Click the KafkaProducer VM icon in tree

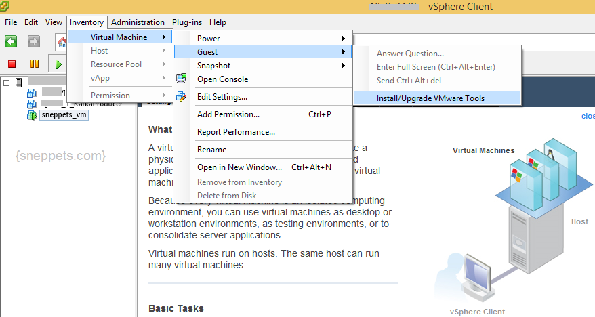[x=32, y=104]
